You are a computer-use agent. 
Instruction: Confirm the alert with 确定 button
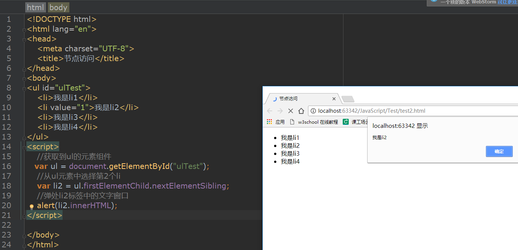pyautogui.click(x=499, y=151)
